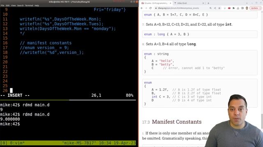Click line 17 '//enum version_ = 9;'

coord(44,48)
